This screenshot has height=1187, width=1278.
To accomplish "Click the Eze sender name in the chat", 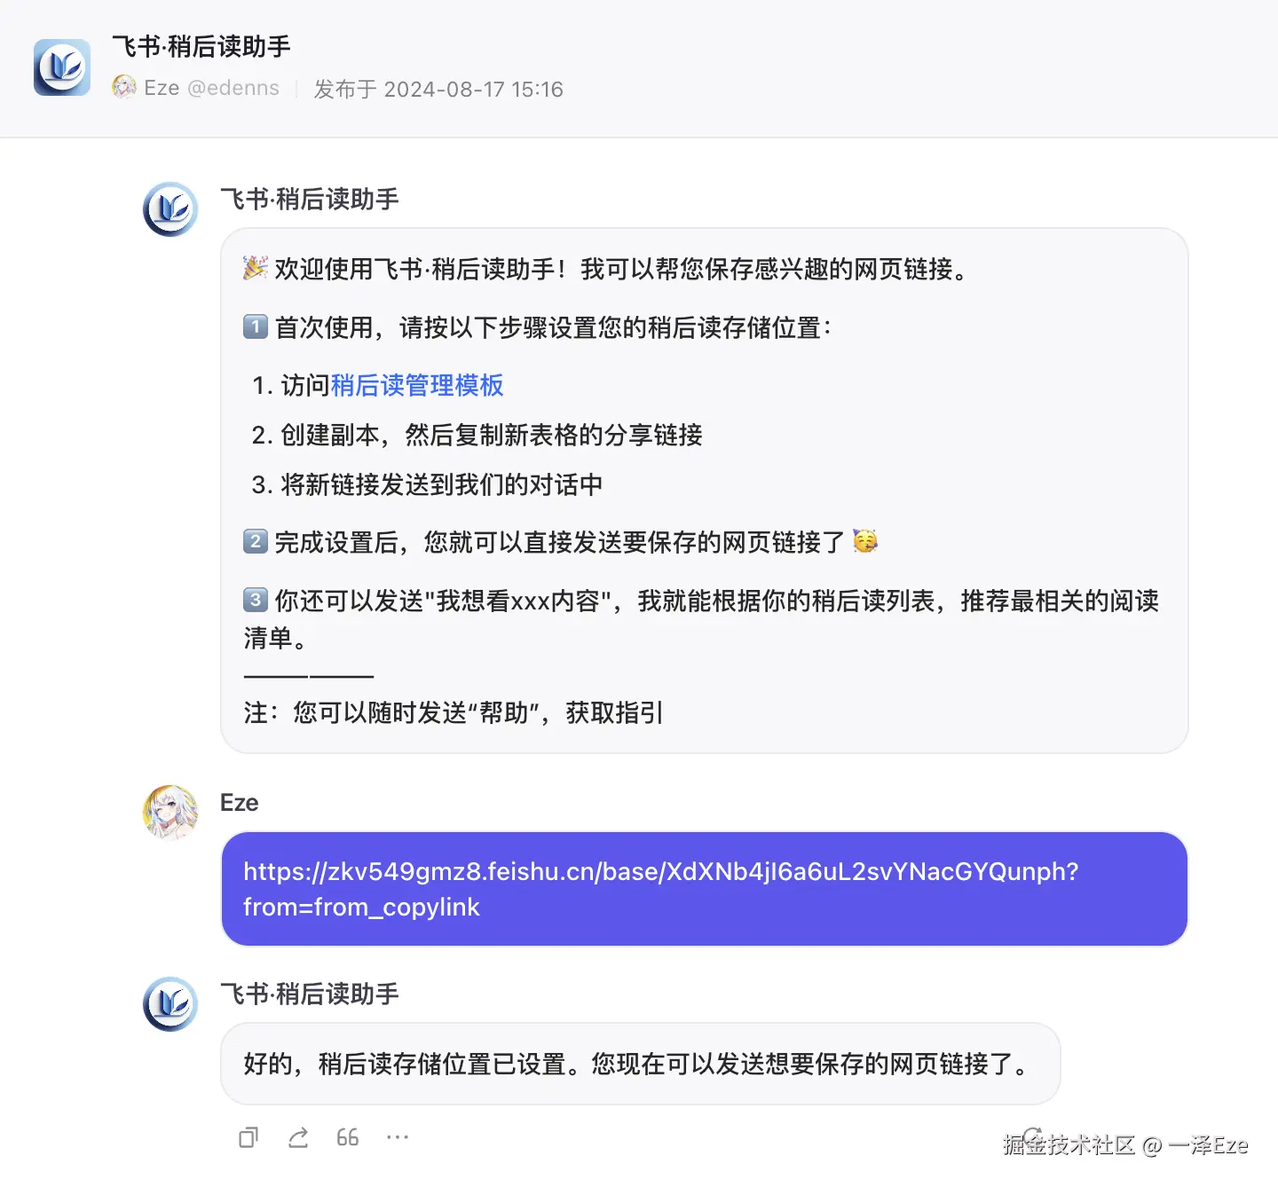I will 240,803.
